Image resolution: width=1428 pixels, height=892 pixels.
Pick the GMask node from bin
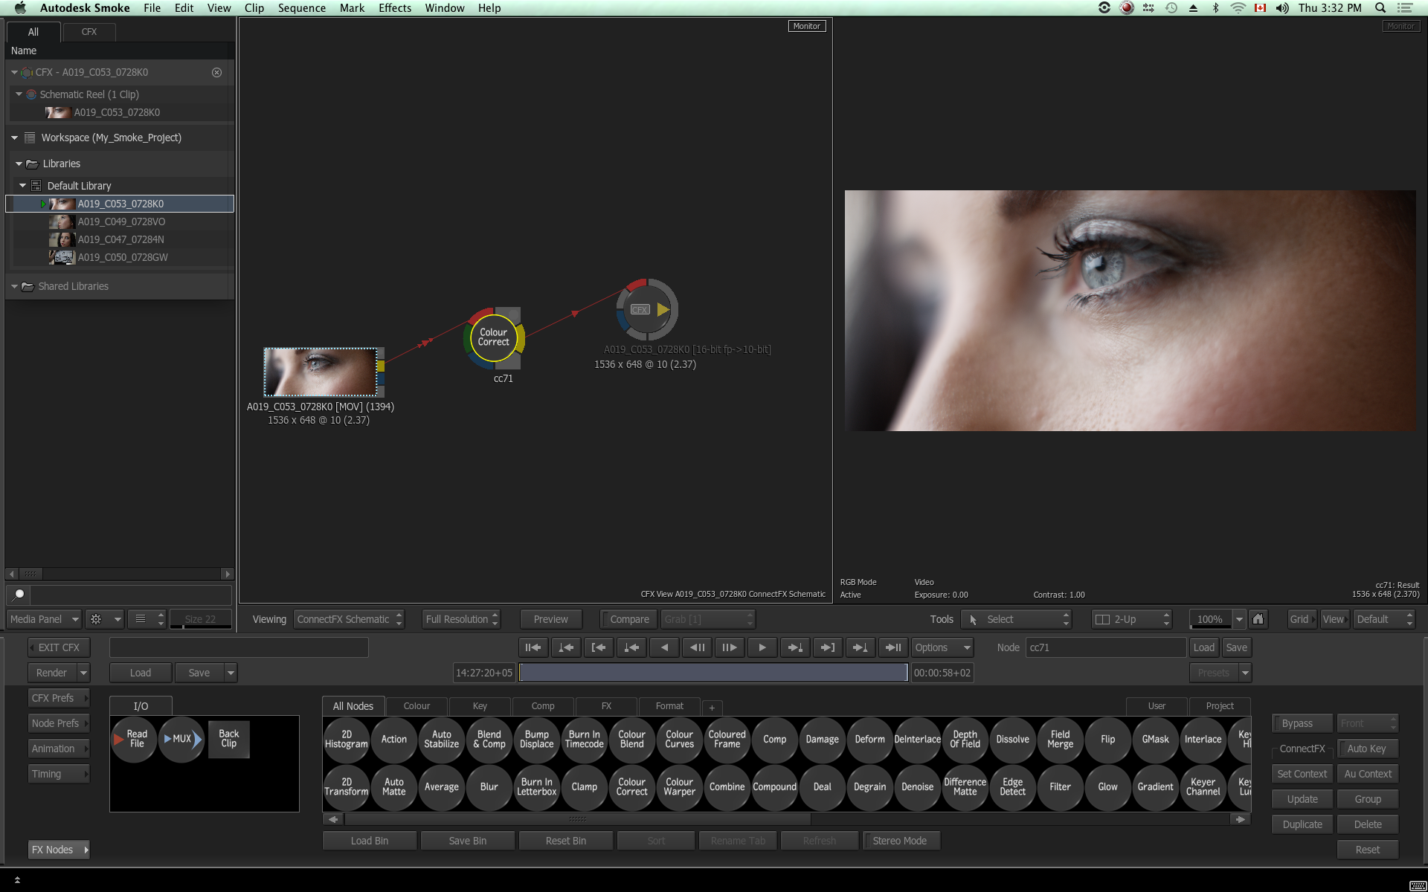(1155, 739)
